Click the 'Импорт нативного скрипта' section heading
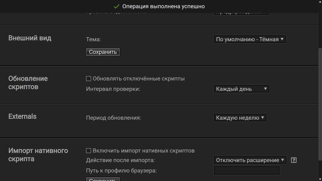The height and width of the screenshot is (181, 322). [x=38, y=155]
